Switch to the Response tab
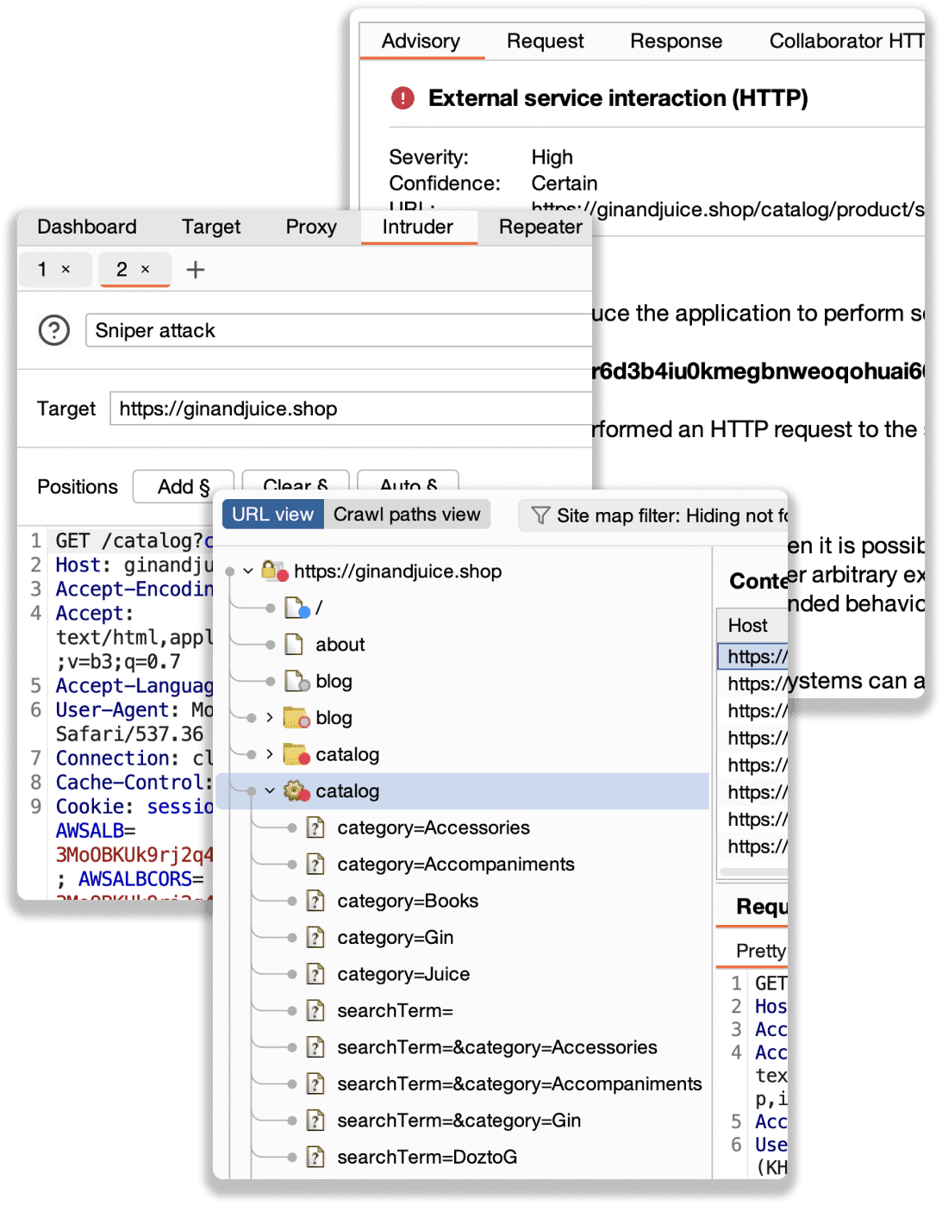This screenshot has height=1205, width=942. (x=676, y=41)
